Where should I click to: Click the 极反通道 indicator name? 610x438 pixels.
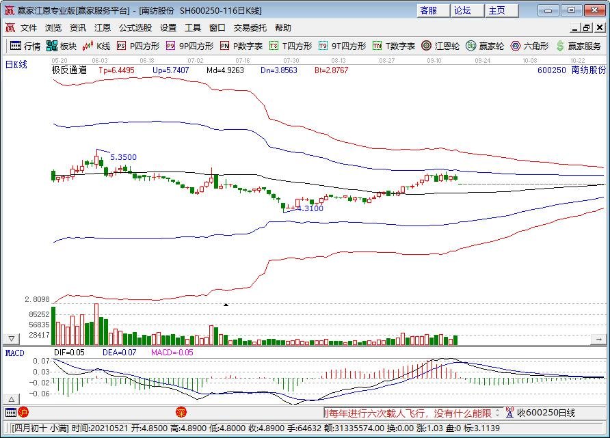(x=69, y=70)
